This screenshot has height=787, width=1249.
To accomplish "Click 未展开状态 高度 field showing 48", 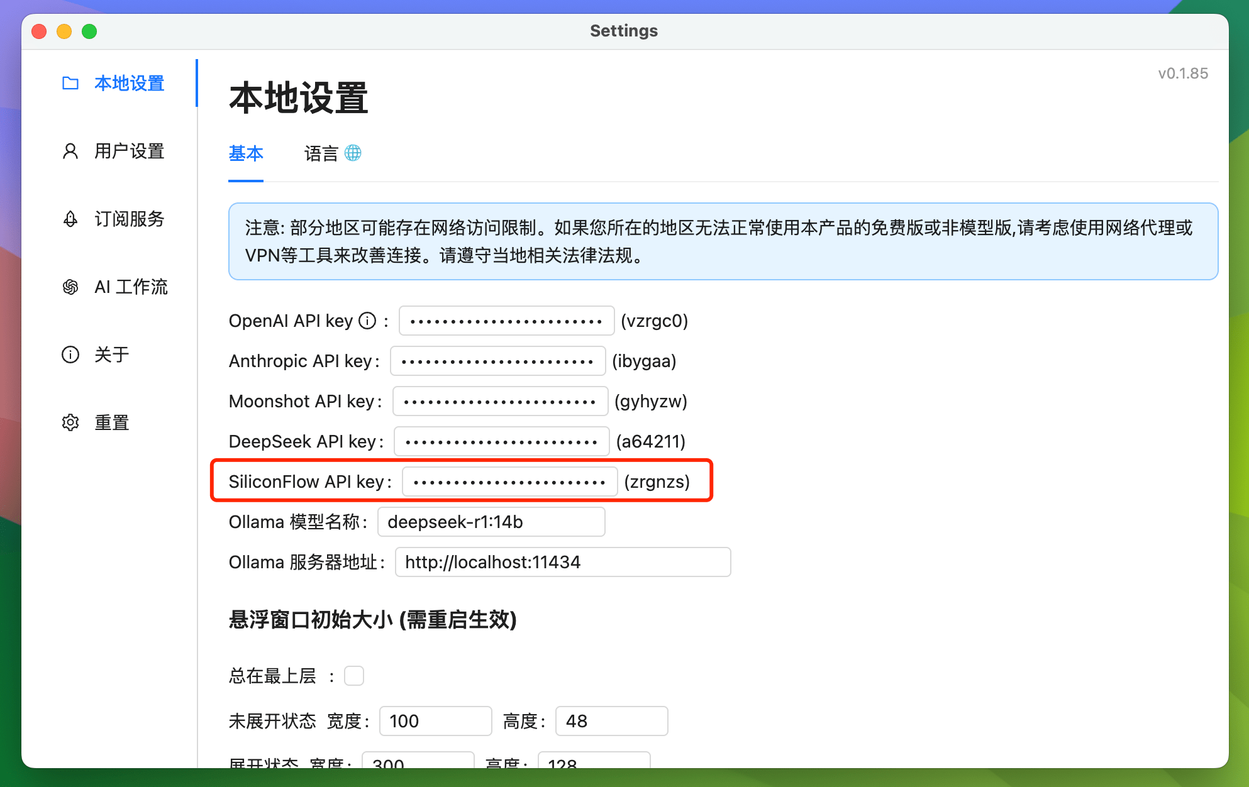I will [611, 721].
